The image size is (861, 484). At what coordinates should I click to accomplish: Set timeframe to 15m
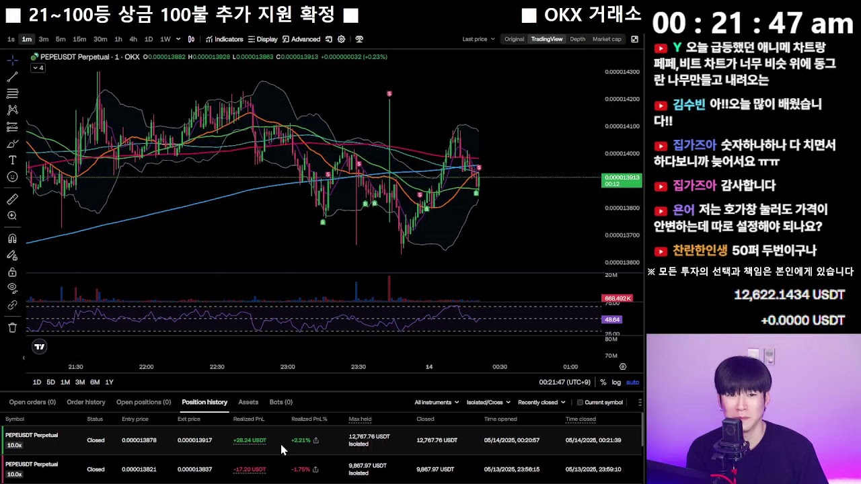[79, 39]
